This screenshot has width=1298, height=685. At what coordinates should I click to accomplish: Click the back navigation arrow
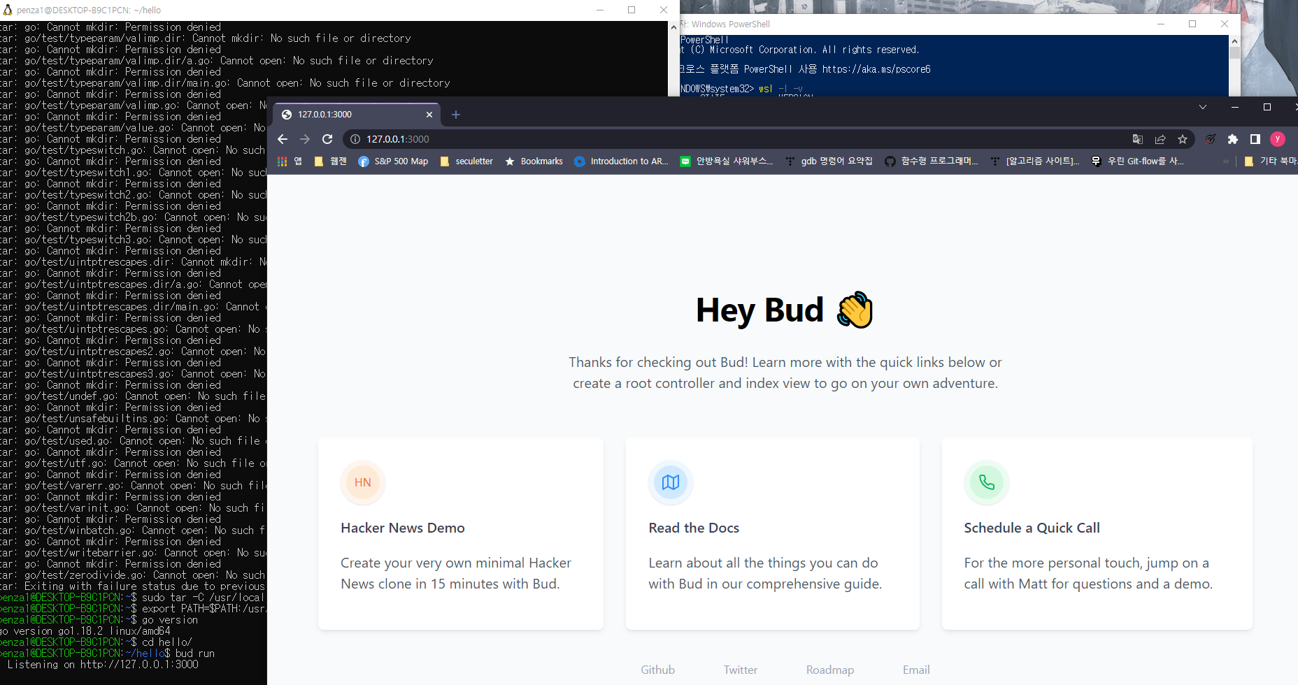283,139
